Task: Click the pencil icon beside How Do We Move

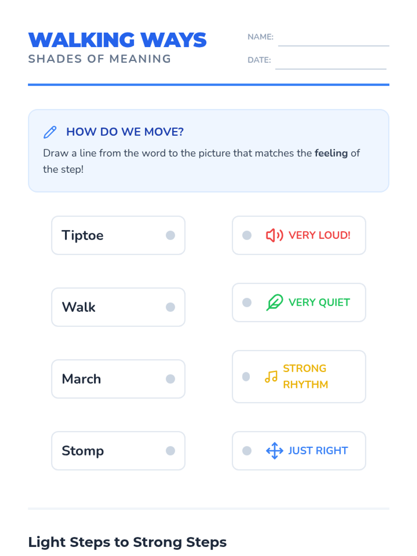Action: tap(50, 132)
